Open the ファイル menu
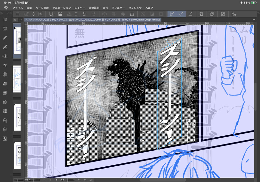This screenshot has height=182, width=260. coord(18,8)
